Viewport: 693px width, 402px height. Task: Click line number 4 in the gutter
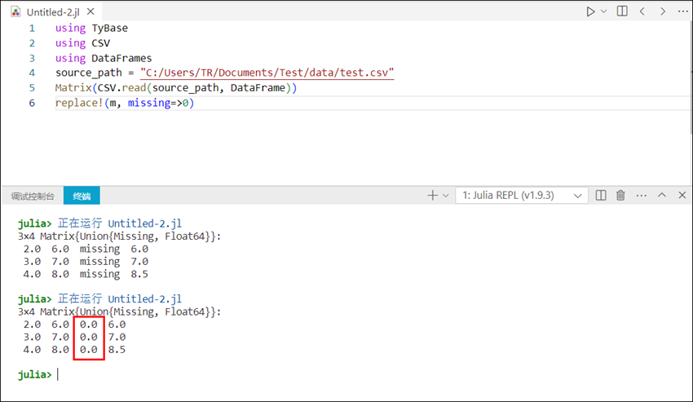[32, 73]
